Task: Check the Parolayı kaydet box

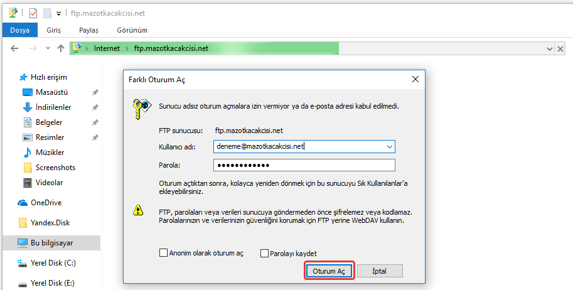Action: [264, 254]
